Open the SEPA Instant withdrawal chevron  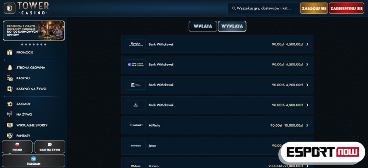click(307, 64)
